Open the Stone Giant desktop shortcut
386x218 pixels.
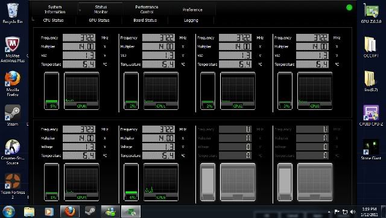[x=371, y=149]
